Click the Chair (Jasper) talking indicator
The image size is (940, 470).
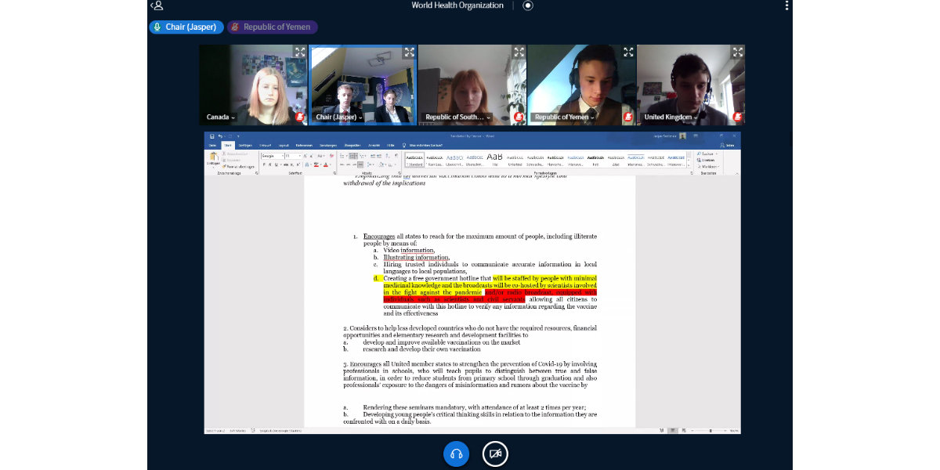[186, 27]
